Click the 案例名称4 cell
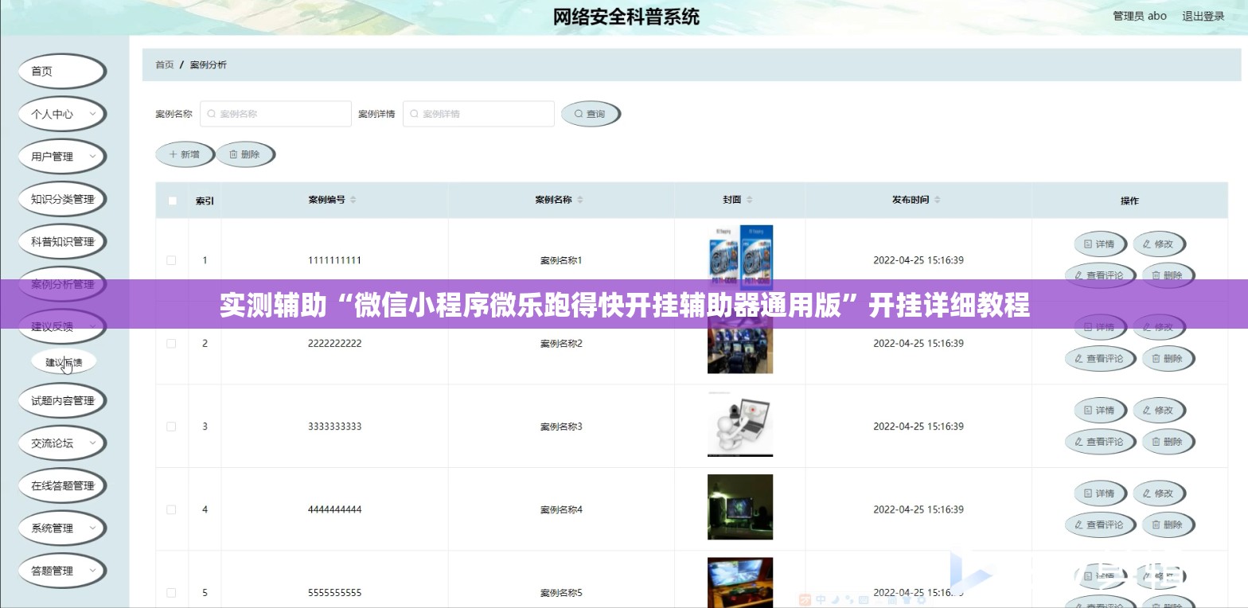Screen dimensions: 1248x608 (561, 509)
